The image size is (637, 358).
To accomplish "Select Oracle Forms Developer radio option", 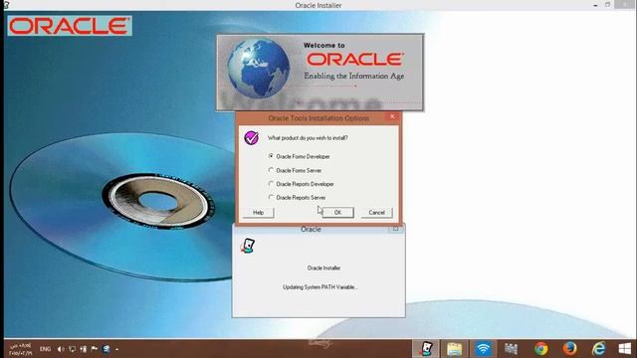I will point(299,156).
